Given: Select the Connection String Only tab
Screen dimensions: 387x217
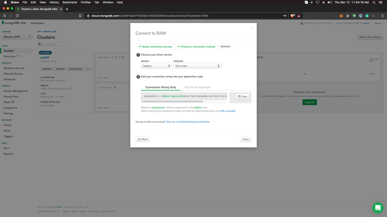Looking at the screenshot, I should [161, 87].
